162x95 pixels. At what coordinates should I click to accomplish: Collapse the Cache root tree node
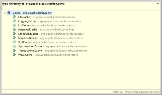pyautogui.click(x=4, y=13)
